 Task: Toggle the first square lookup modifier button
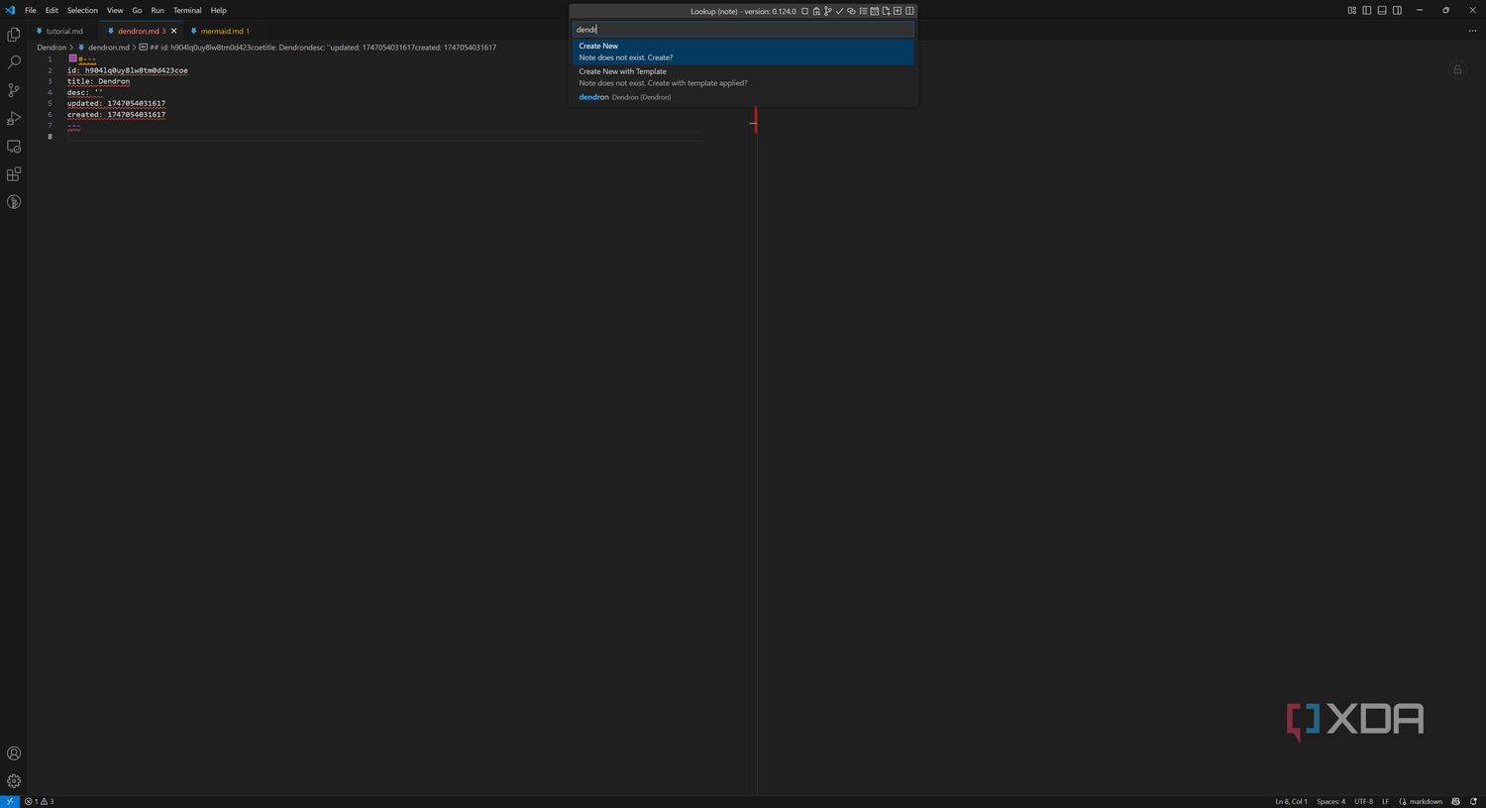pos(804,11)
